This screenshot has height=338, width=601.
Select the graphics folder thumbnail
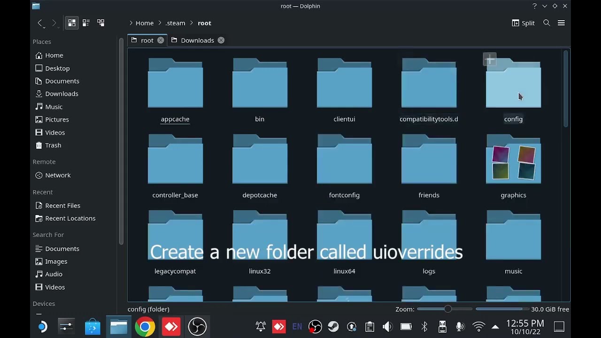tap(513, 160)
